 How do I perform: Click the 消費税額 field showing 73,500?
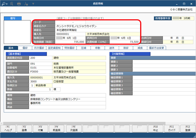click(125, 42)
